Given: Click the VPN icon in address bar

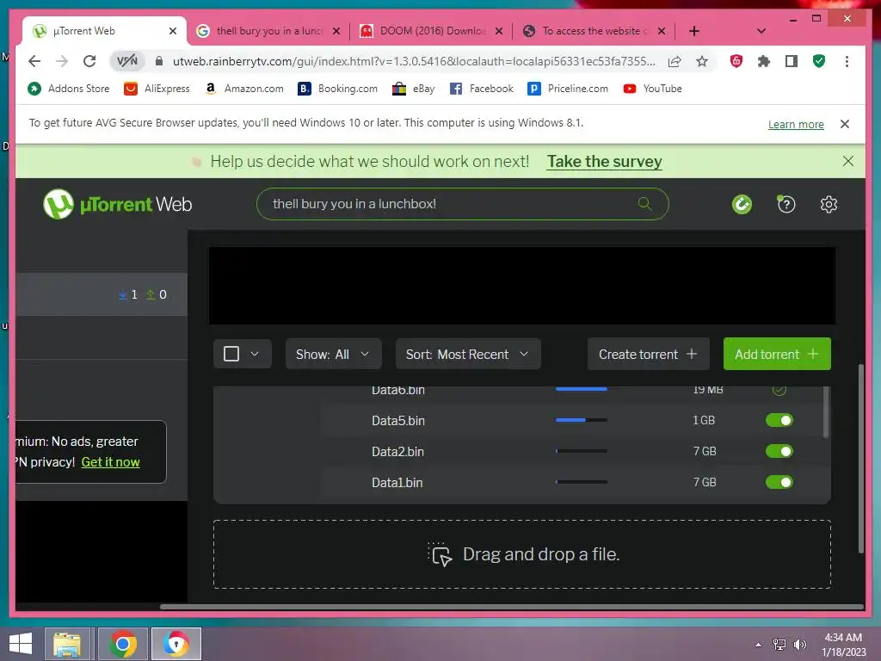Looking at the screenshot, I should click(x=127, y=61).
